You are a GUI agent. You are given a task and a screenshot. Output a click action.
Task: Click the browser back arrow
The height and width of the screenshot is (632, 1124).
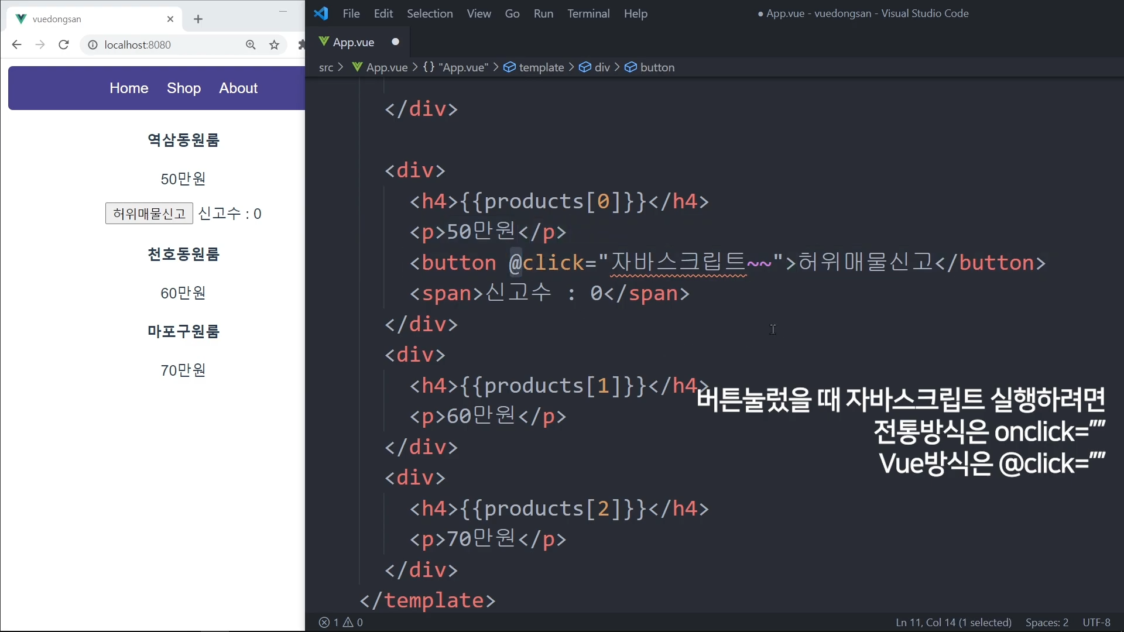click(16, 45)
